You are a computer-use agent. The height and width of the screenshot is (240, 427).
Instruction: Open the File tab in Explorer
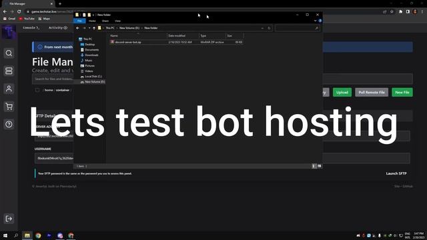tap(79, 21)
